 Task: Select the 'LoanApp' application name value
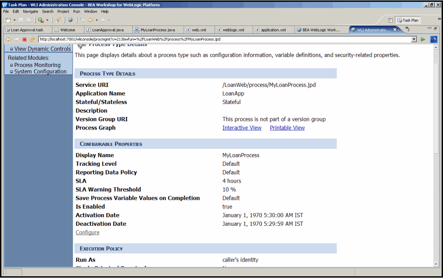pyautogui.click(x=233, y=94)
